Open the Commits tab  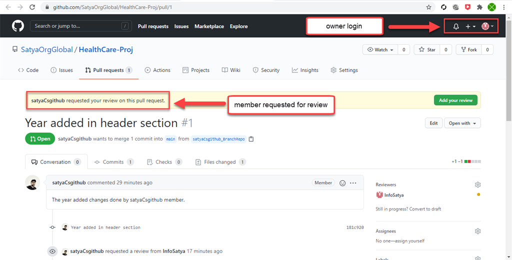click(114, 161)
